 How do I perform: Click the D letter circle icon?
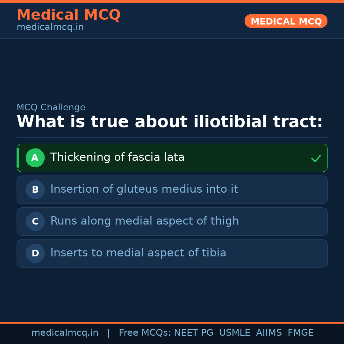click(x=35, y=253)
